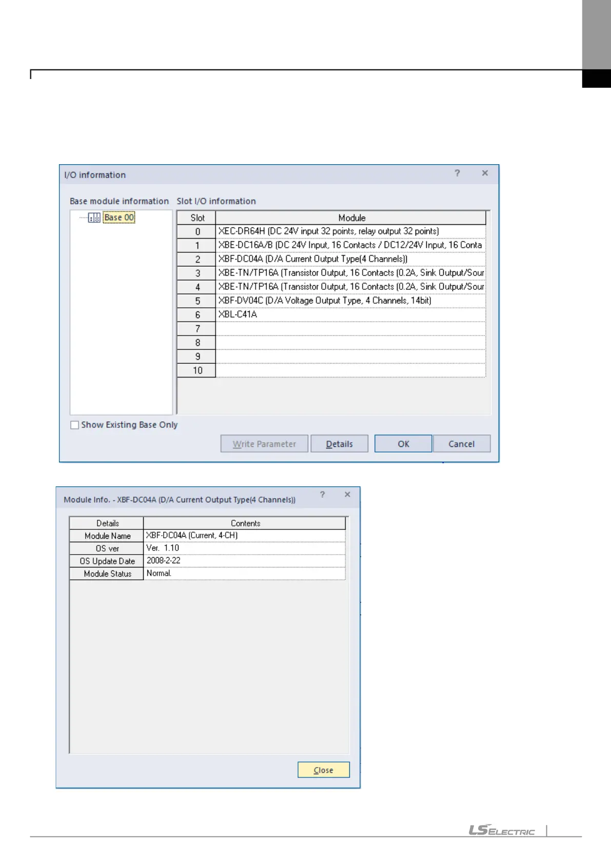Click the X icon of I/O information dialog
This screenshot has height=864, width=611.
coord(485,173)
